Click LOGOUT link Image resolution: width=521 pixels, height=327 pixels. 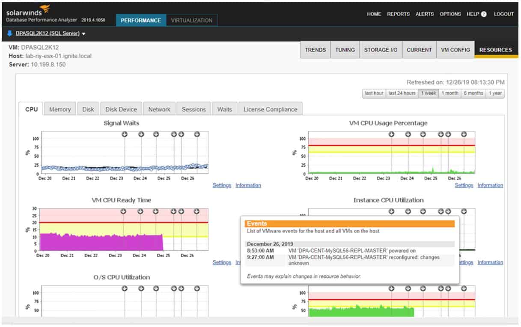pyautogui.click(x=503, y=14)
